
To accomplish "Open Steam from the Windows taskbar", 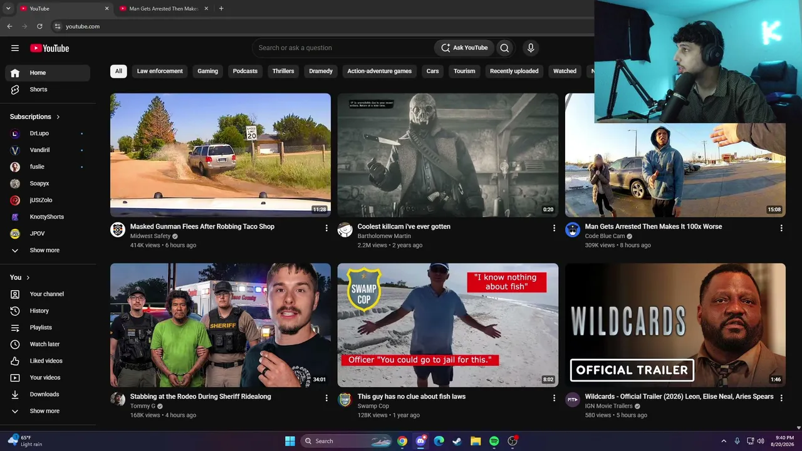I will tap(457, 441).
